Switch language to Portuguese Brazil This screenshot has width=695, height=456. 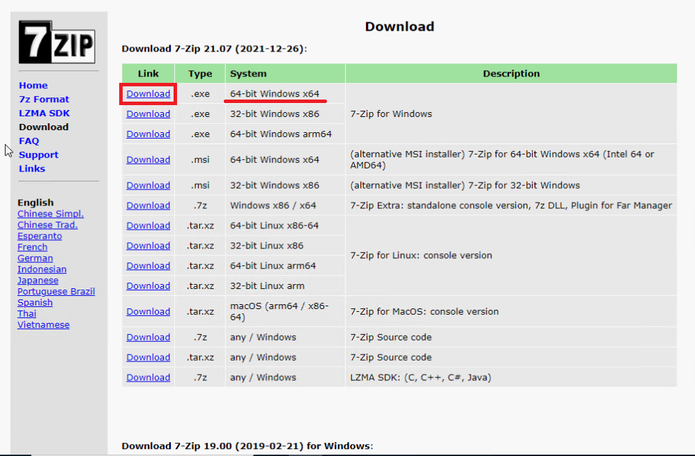pos(56,291)
